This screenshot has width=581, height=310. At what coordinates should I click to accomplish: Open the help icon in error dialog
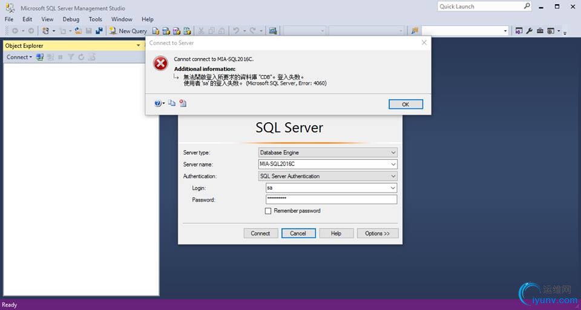tap(157, 104)
